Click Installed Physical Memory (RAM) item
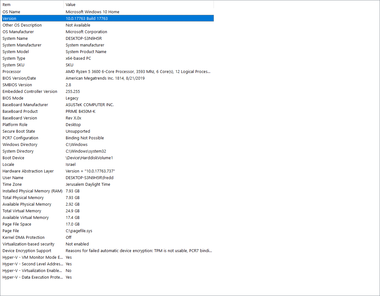Viewport: 380px width, 296px height. [33, 191]
